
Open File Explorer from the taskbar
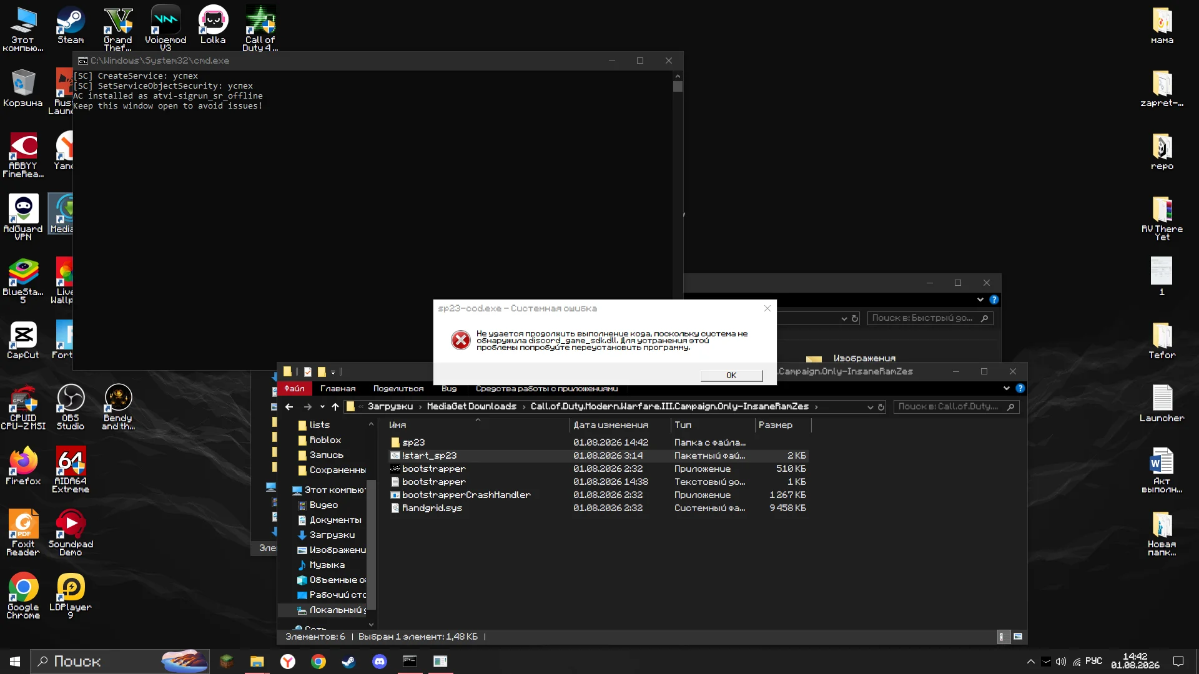click(x=257, y=662)
